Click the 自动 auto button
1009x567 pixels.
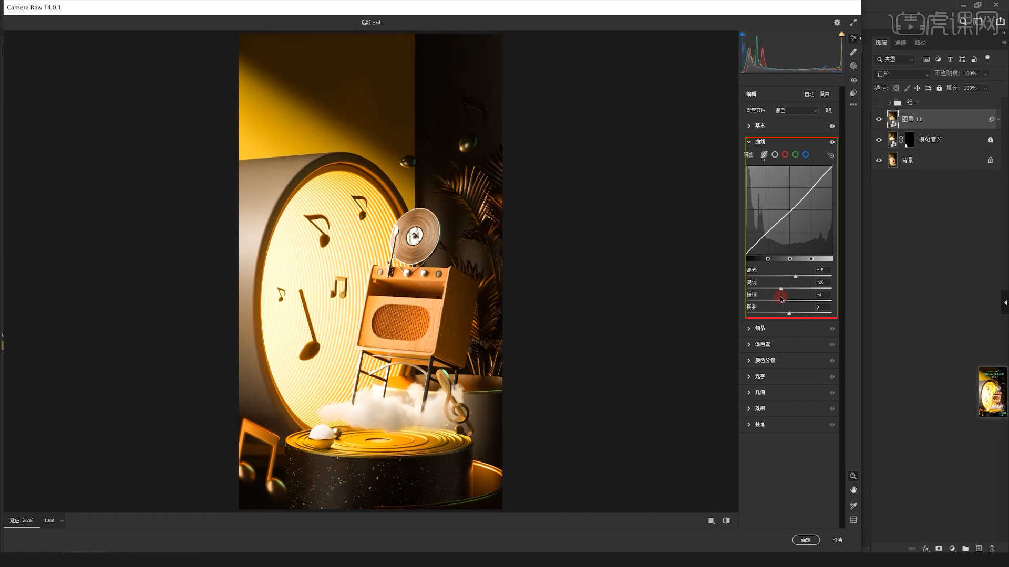pos(809,94)
